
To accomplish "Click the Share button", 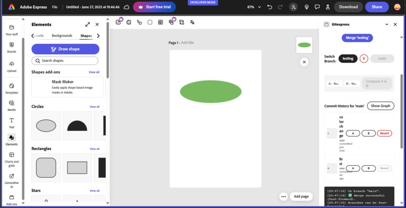I will [377, 7].
